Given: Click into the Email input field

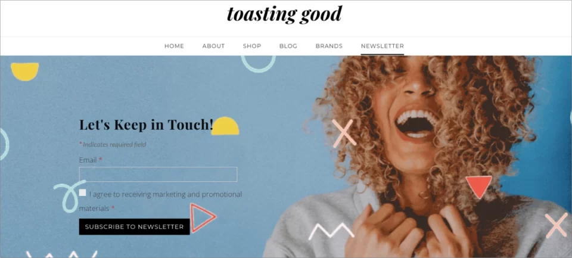Looking at the screenshot, I should [158, 174].
